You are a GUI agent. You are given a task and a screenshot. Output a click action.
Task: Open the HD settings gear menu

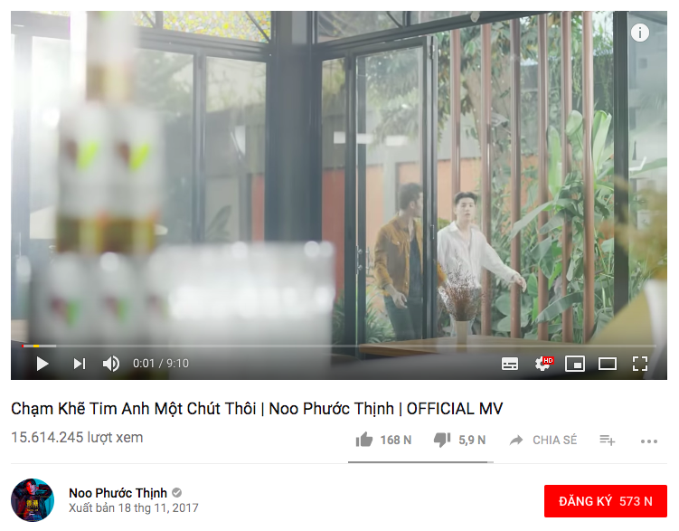pyautogui.click(x=543, y=364)
